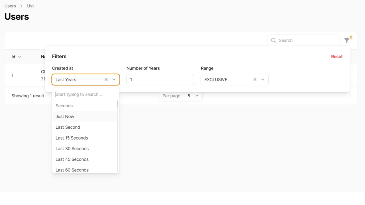This screenshot has width=365, height=205.
Task: Click the magnifier icon in the search bar
Action: [273, 40]
